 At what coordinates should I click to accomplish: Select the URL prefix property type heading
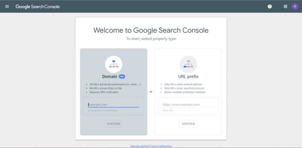[x=188, y=77]
